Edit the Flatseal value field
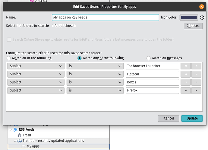Screen dimensions: 208x150 [x=152, y=74]
